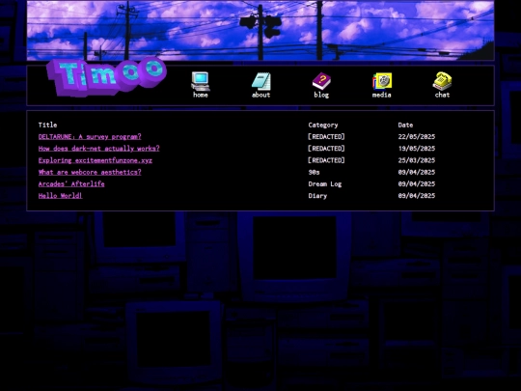This screenshot has width=521, height=391.
Task: Open 'Arcades' Afterlife' blog post
Action: click(71, 183)
